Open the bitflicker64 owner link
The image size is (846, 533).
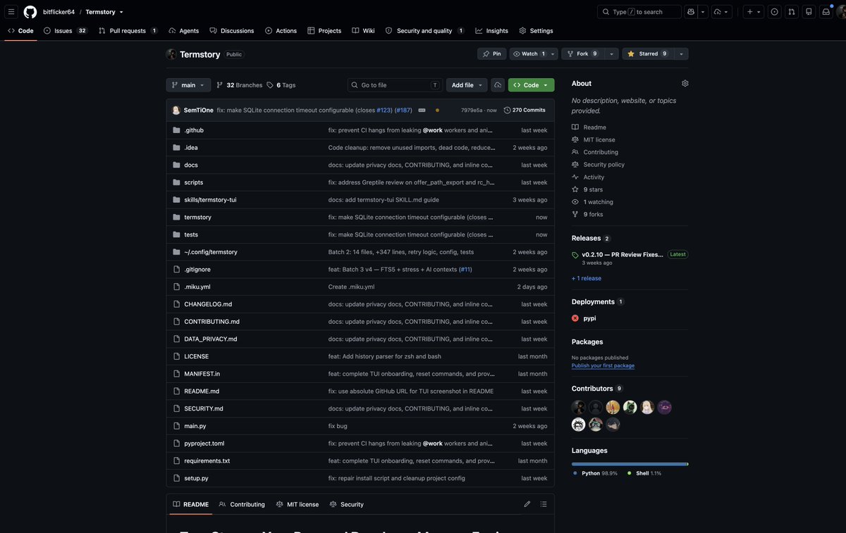[59, 12]
